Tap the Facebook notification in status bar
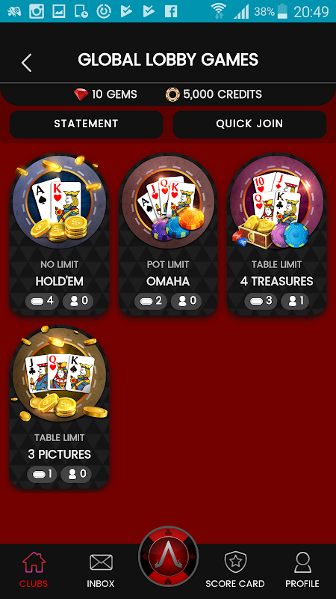The width and height of the screenshot is (336, 599). click(x=171, y=11)
